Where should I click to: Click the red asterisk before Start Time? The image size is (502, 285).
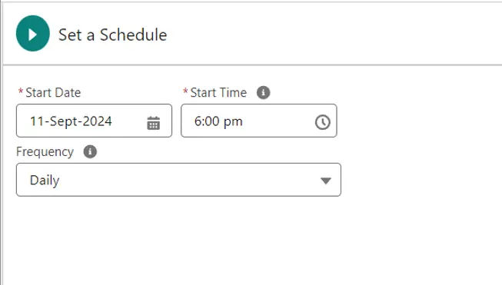click(185, 91)
